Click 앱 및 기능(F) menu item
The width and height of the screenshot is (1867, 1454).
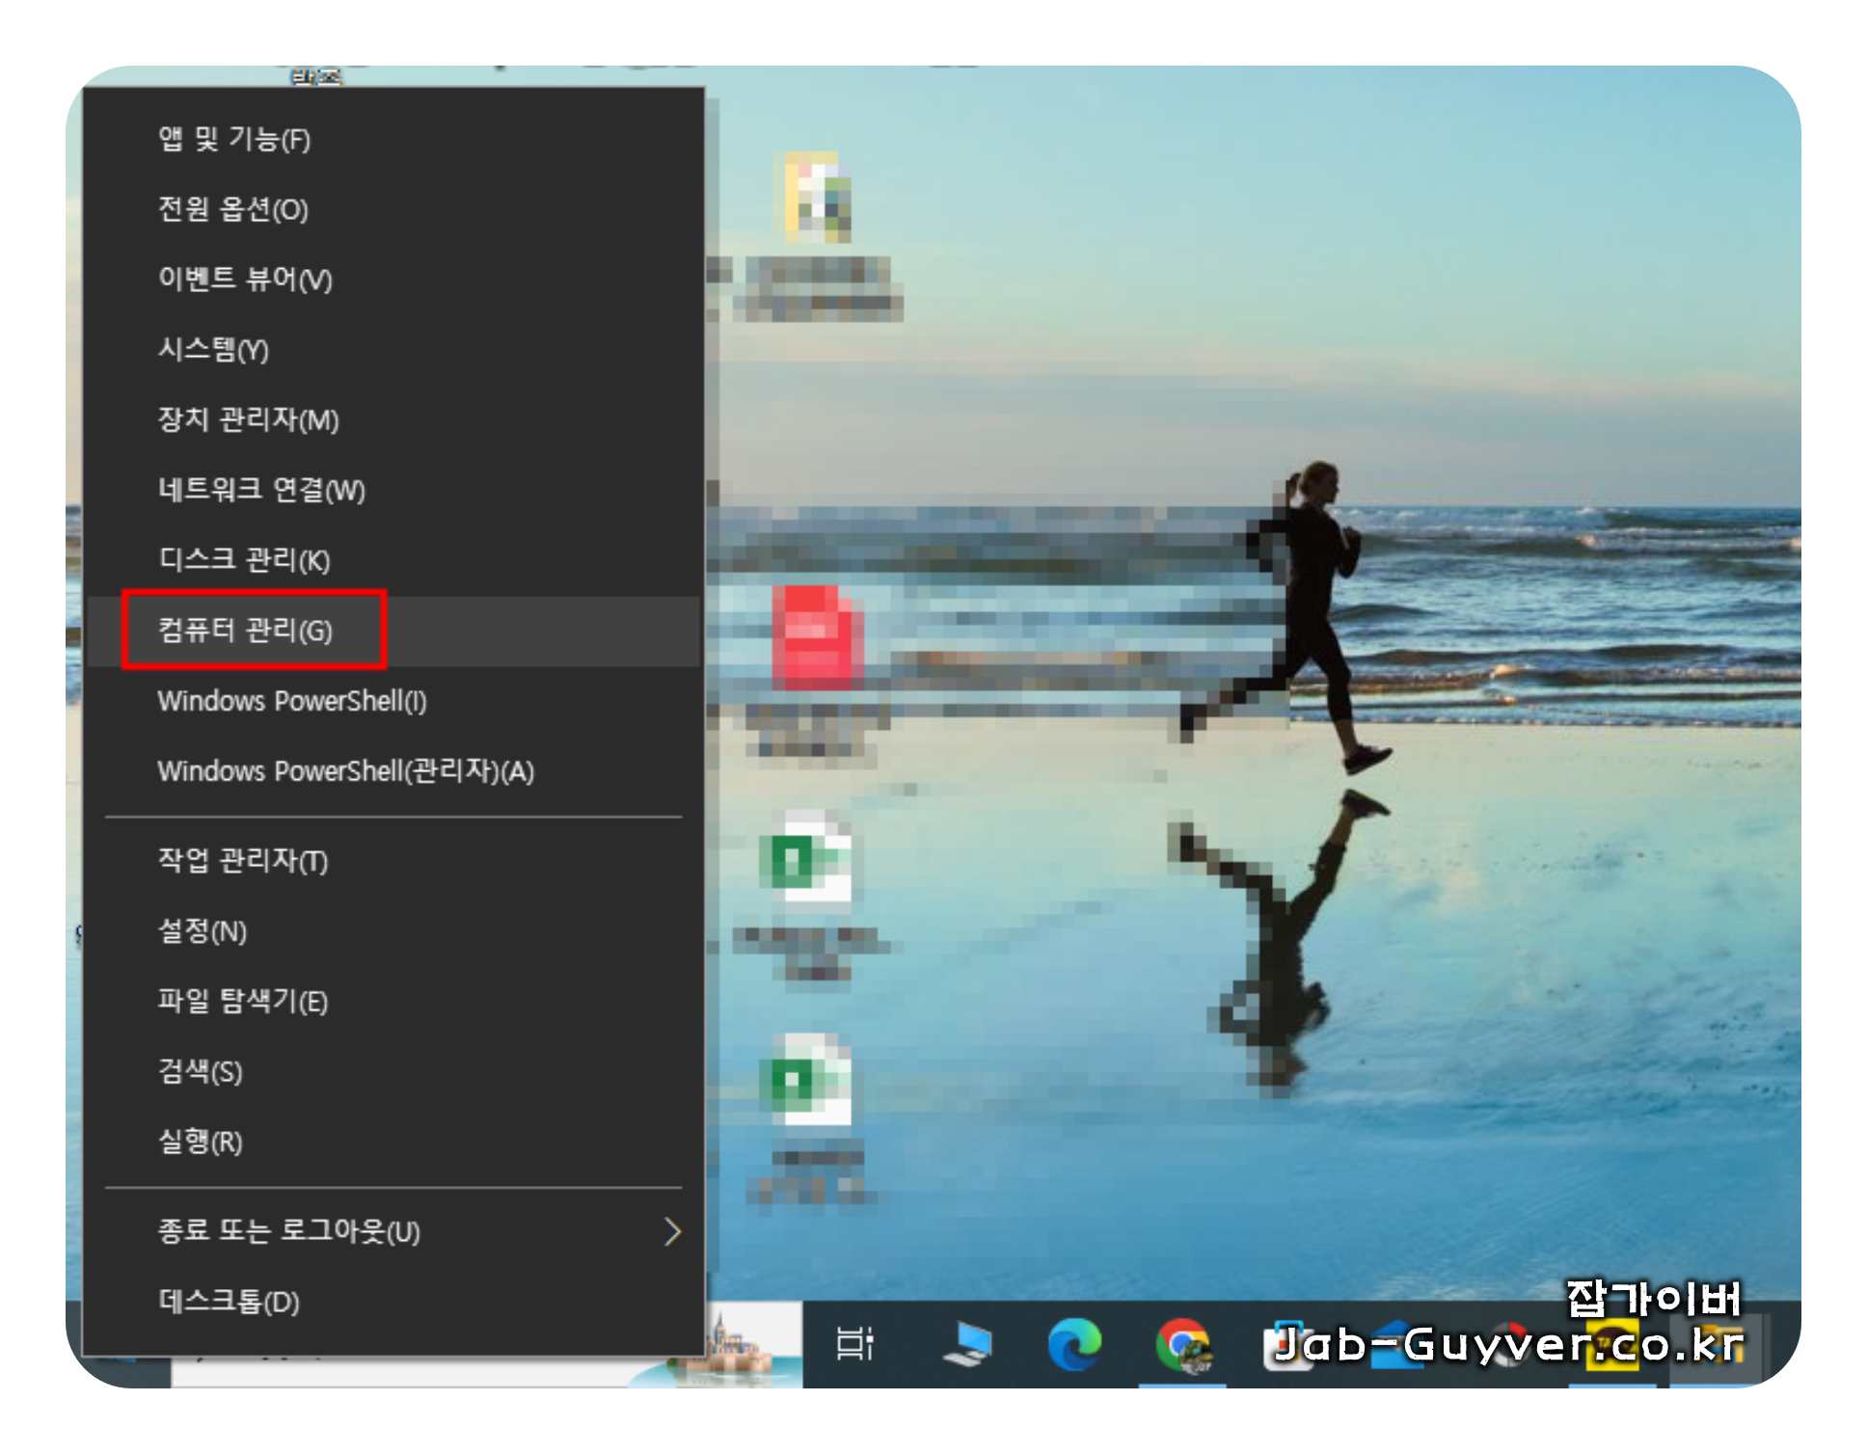point(234,139)
